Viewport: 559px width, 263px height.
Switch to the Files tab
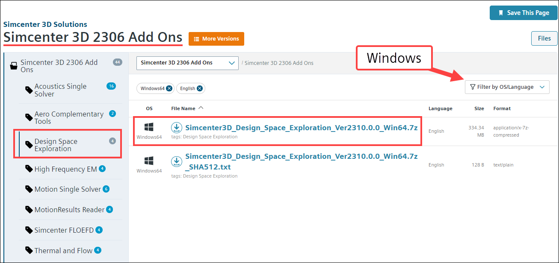[544, 38]
